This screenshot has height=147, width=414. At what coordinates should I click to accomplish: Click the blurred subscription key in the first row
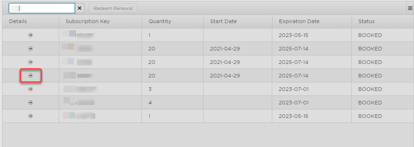pyautogui.click(x=78, y=35)
